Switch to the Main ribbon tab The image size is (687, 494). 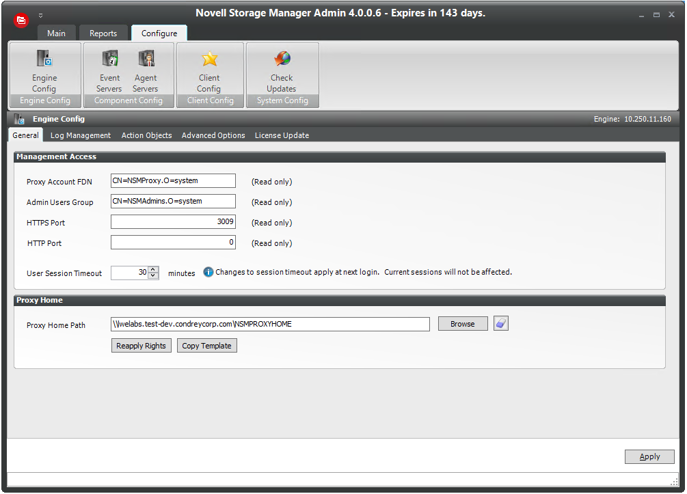[57, 33]
